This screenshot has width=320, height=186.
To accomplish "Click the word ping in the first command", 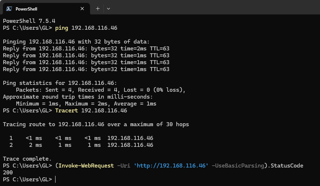I will [x=62, y=28].
